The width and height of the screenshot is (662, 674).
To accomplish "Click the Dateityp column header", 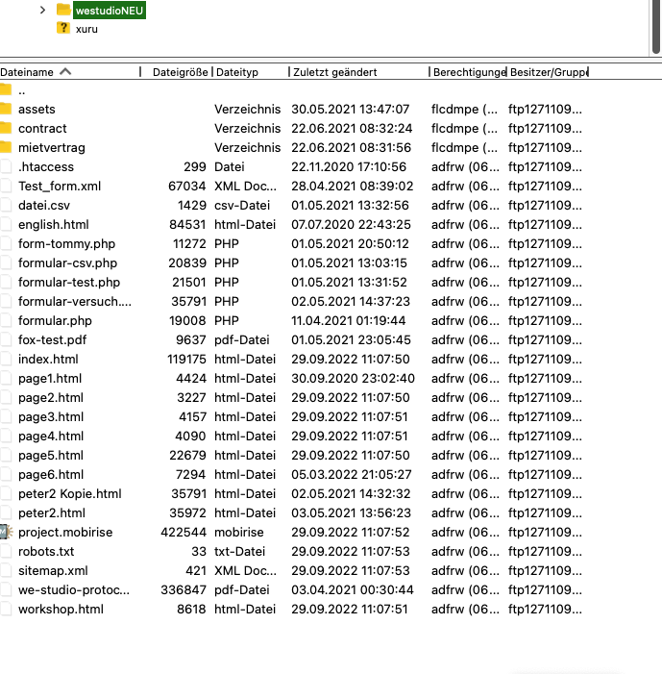I will 238,72.
